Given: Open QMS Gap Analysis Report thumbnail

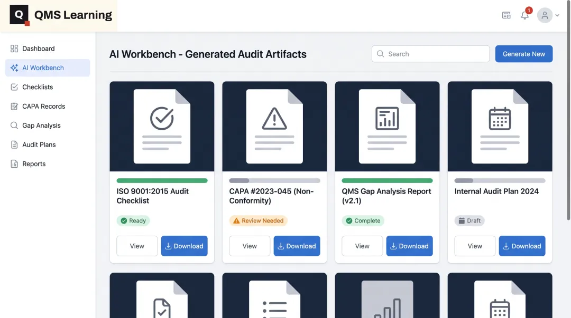Looking at the screenshot, I should 387,127.
